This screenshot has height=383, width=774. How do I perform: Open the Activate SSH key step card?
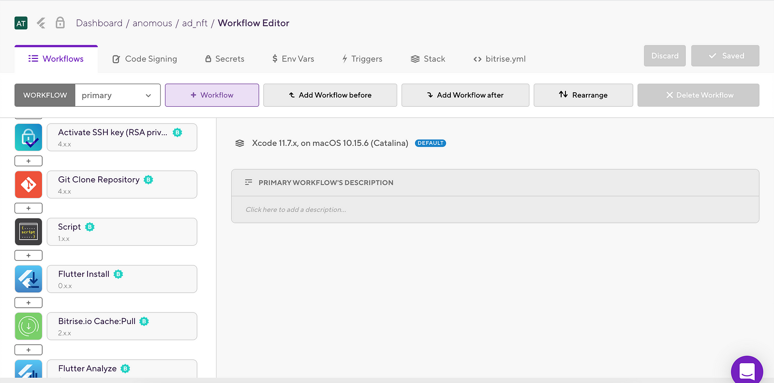tap(122, 137)
